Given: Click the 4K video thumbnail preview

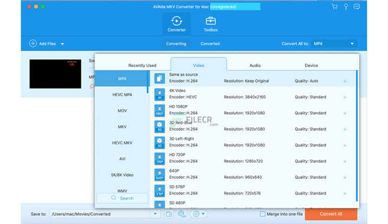Looking at the screenshot, I should pos(55,74).
